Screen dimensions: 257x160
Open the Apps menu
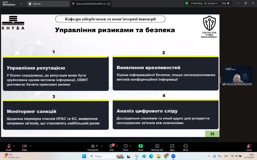pos(172,147)
